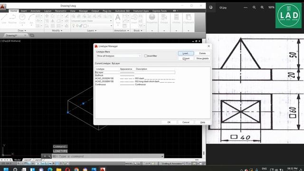The height and width of the screenshot is (171, 304).
Task: Click the Show details button
Action: click(x=202, y=58)
